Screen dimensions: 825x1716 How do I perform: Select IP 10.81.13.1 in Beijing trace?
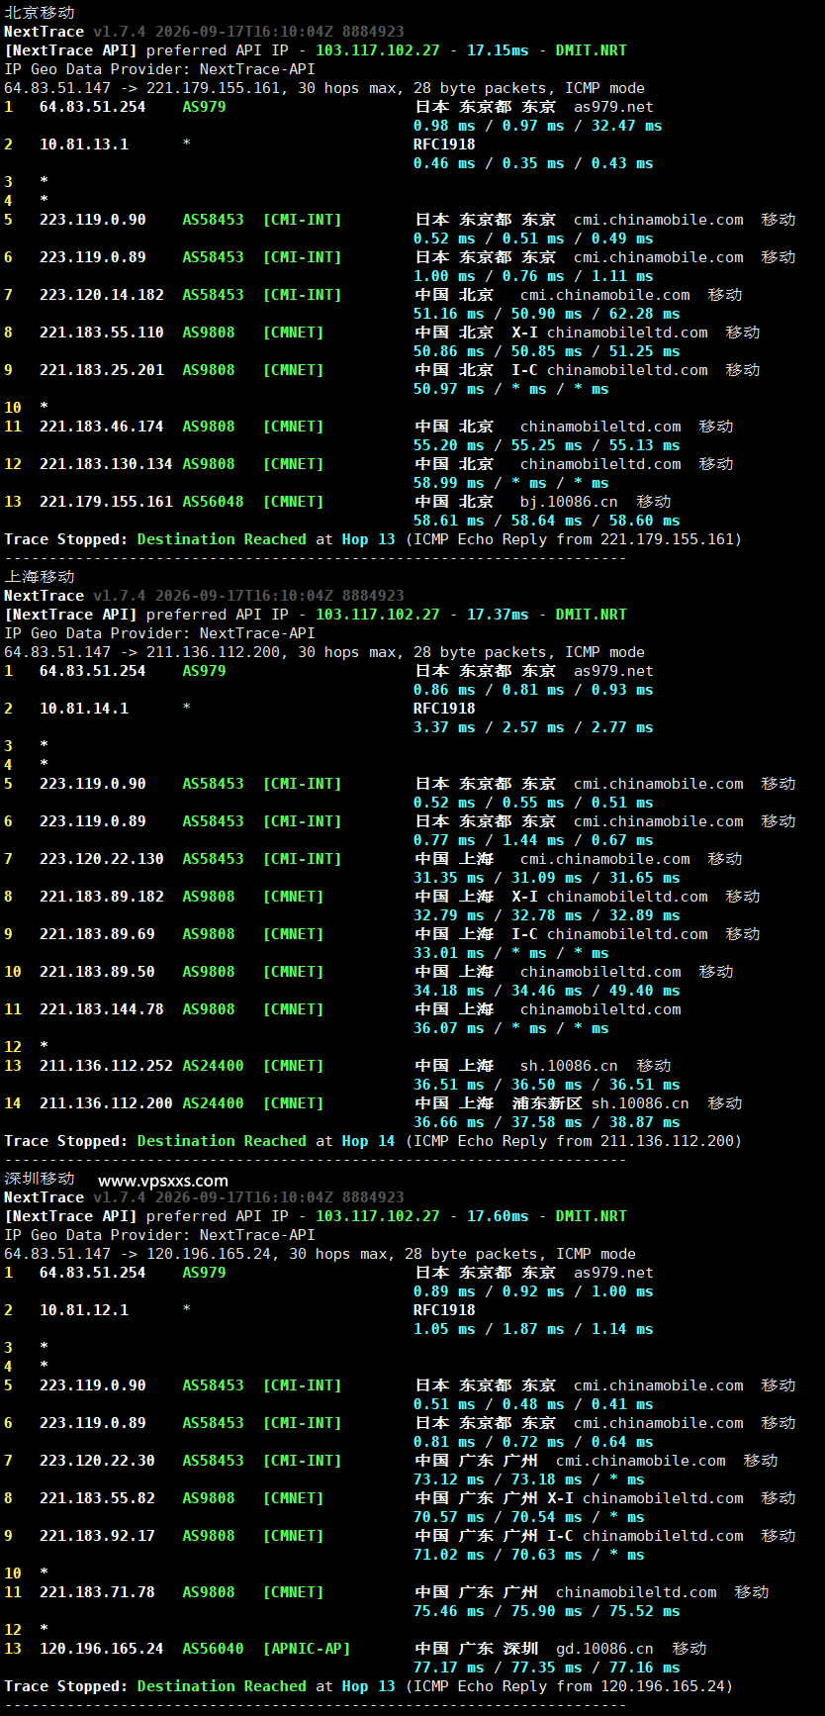[84, 144]
